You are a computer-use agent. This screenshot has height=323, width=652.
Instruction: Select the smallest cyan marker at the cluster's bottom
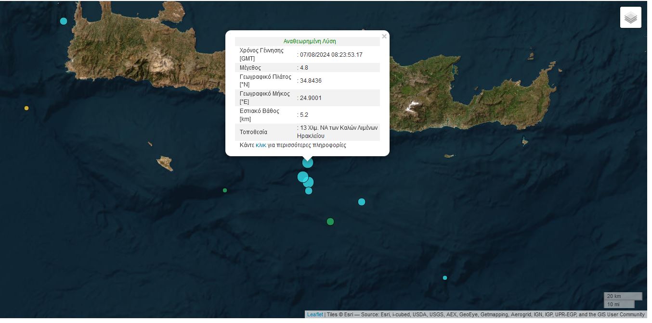click(309, 191)
